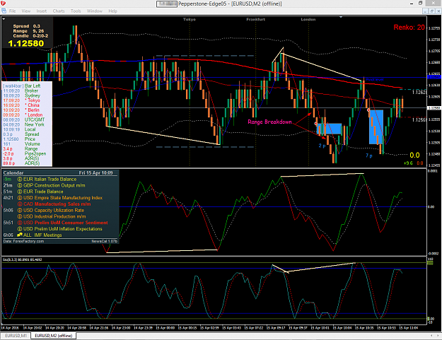
Task: Click the GBP Construction Output impact icon
Action: tap(20, 185)
